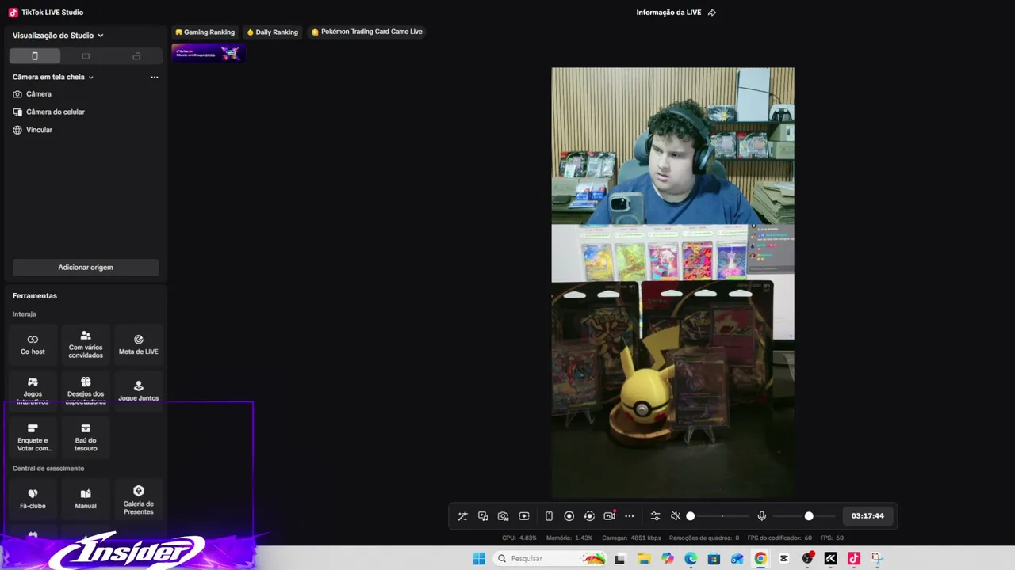Expand the Câmera em tela cheia scene dropdown
This screenshot has height=570, width=1015.
point(53,78)
